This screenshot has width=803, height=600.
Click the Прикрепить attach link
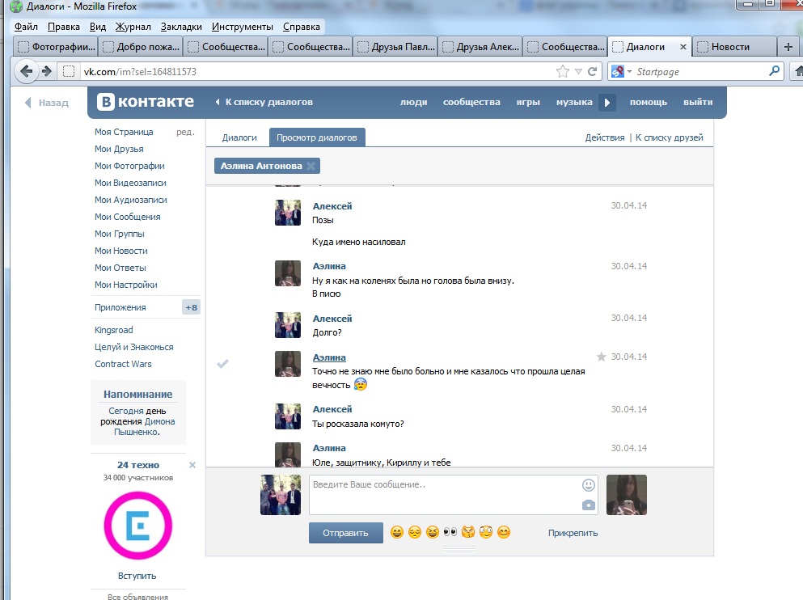[573, 533]
